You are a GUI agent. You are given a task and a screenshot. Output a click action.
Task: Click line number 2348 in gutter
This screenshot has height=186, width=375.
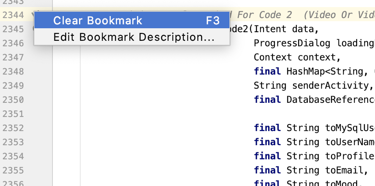pos(14,71)
